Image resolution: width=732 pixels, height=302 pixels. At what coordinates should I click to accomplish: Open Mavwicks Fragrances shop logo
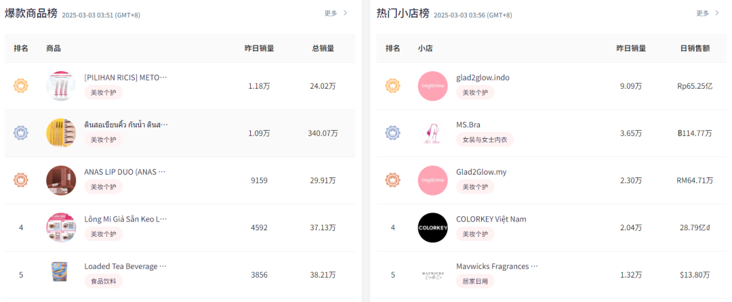coord(432,274)
